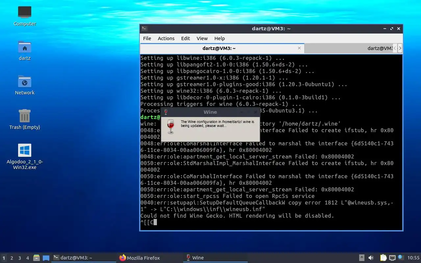
Task: Click the Wine configuration update message
Action: point(217,124)
